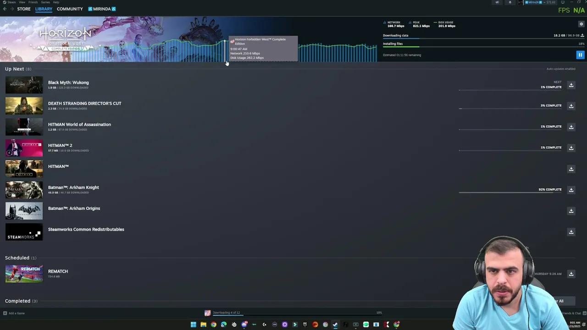Click the Steam icon in the taskbar
Image resolution: width=587 pixels, height=330 pixels.
[336, 324]
